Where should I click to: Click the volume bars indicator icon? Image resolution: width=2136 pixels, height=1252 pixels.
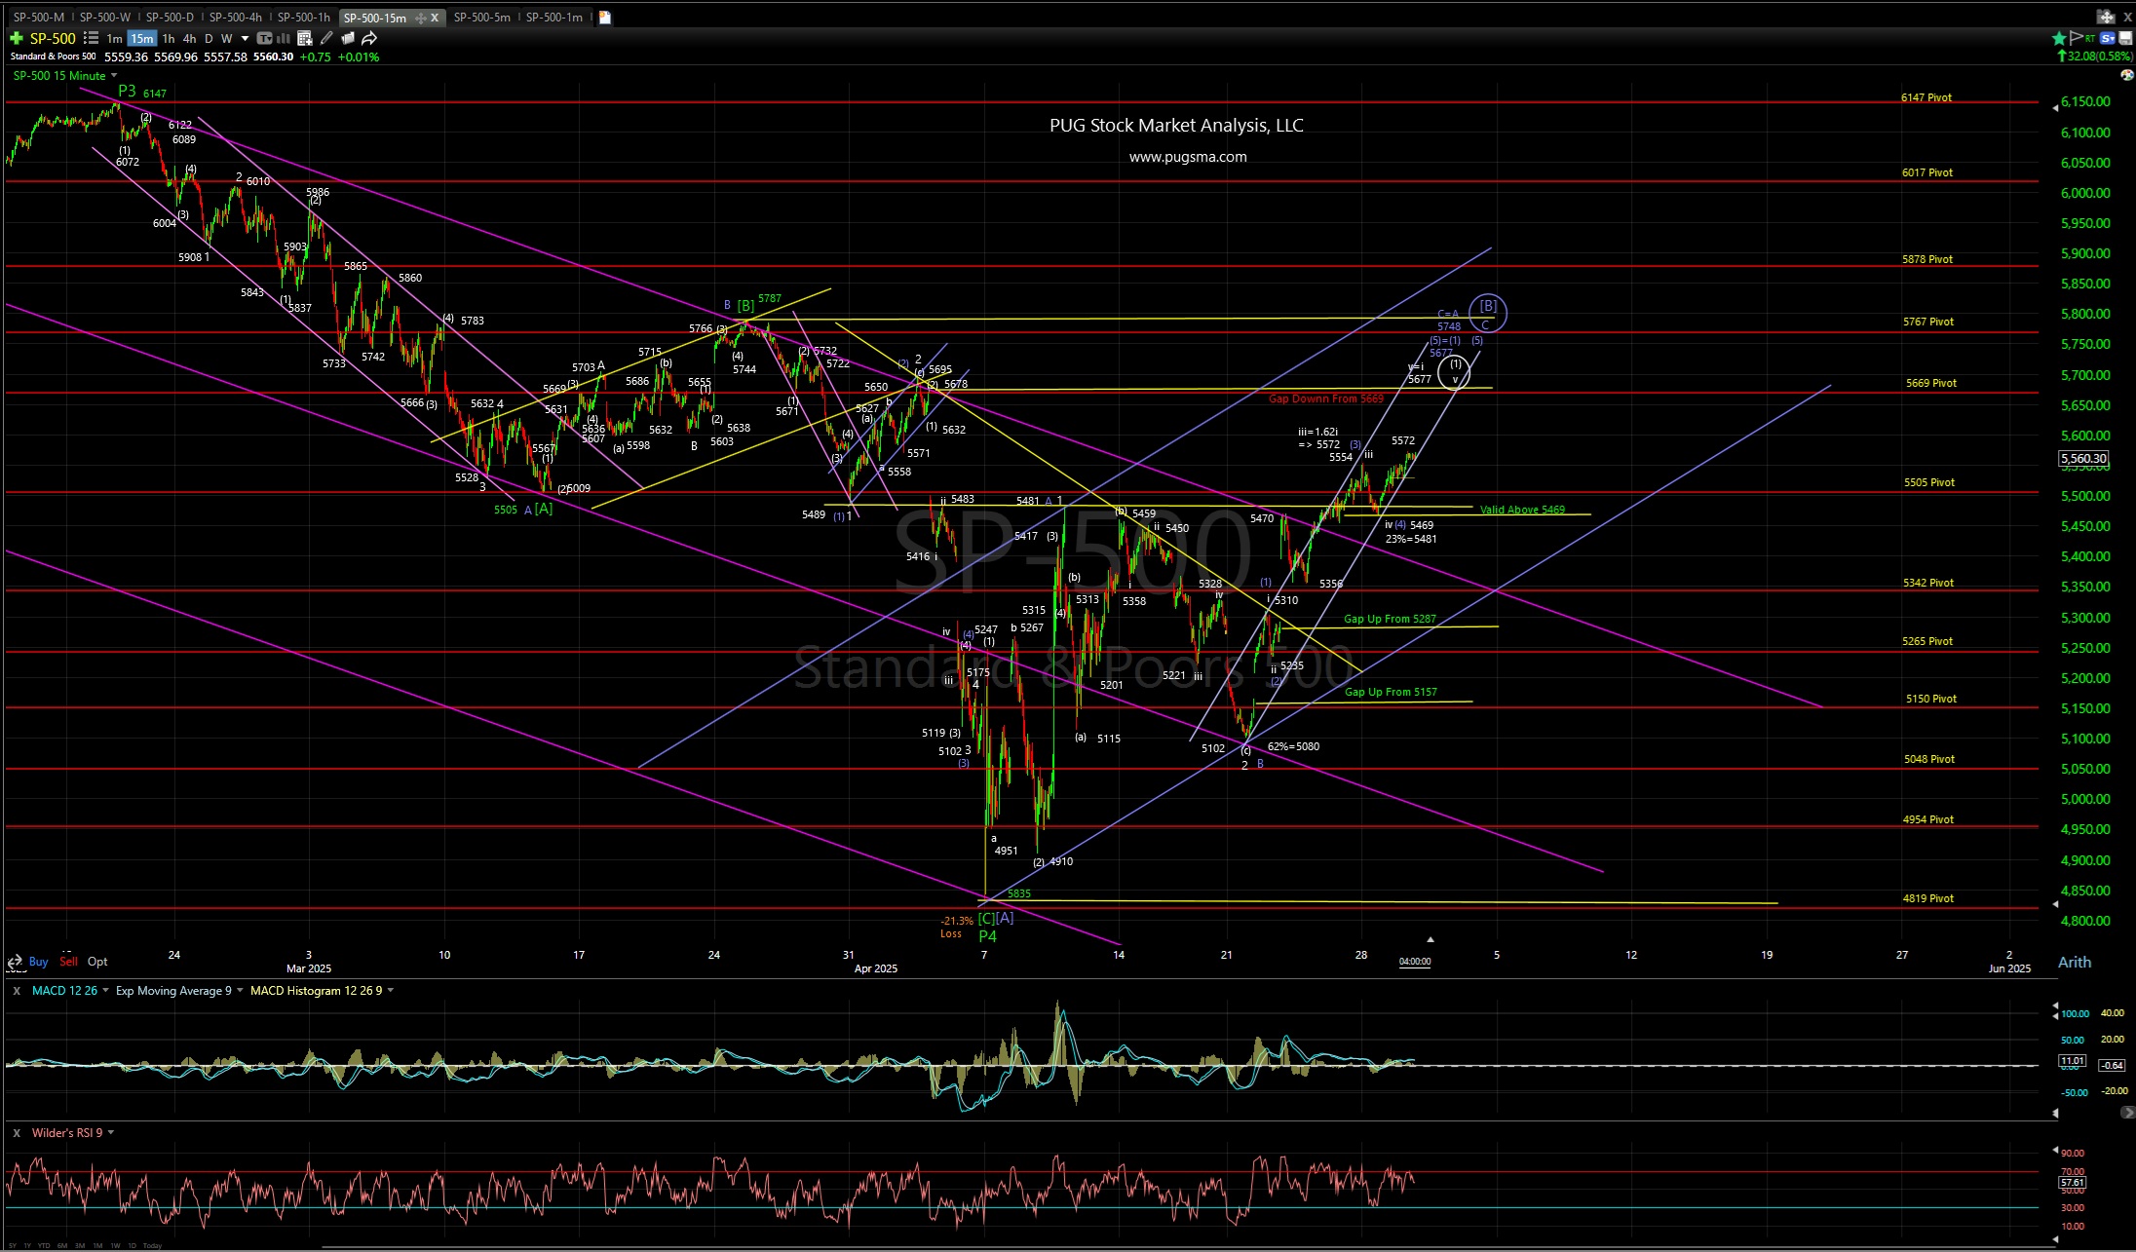(x=282, y=39)
